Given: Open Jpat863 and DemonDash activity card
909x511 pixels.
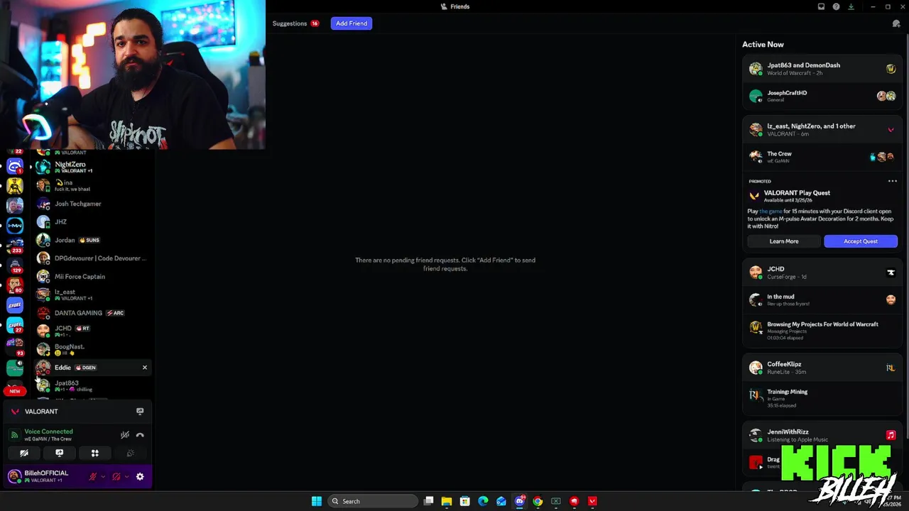Looking at the screenshot, I should (822, 68).
